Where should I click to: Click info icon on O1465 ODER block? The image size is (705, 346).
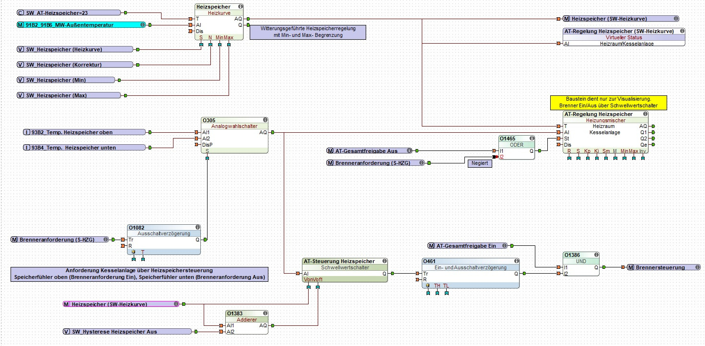[x=532, y=138]
